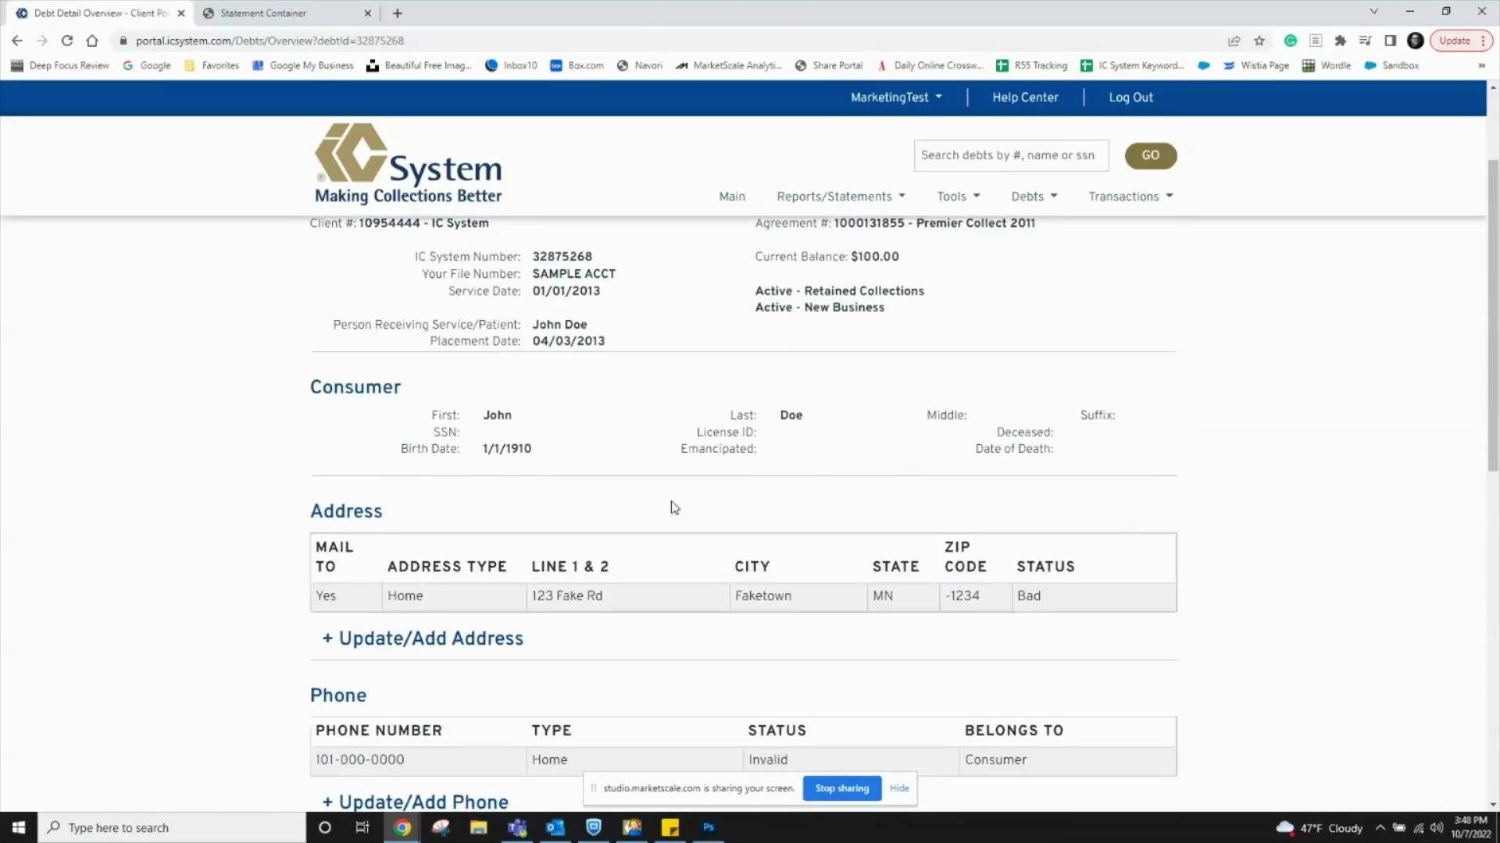
Task: Click the GO search button
Action: (x=1151, y=155)
